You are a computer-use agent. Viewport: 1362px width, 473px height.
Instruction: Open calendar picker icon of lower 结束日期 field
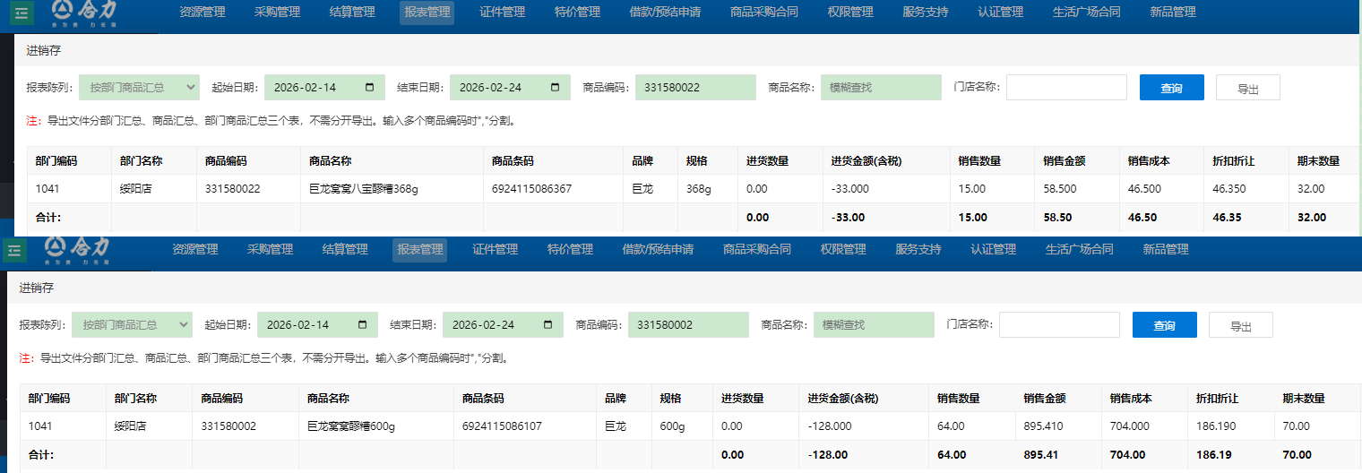548,325
